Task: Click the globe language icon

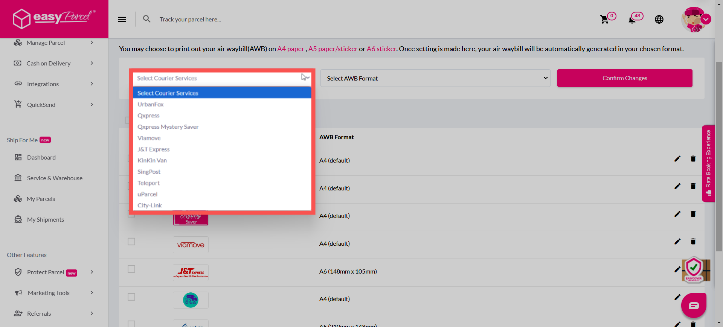Action: tap(659, 20)
